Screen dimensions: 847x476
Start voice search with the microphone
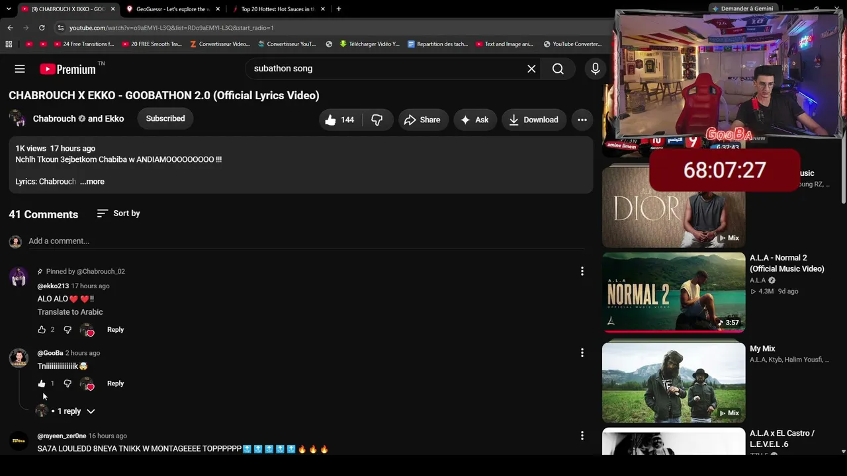[596, 69]
